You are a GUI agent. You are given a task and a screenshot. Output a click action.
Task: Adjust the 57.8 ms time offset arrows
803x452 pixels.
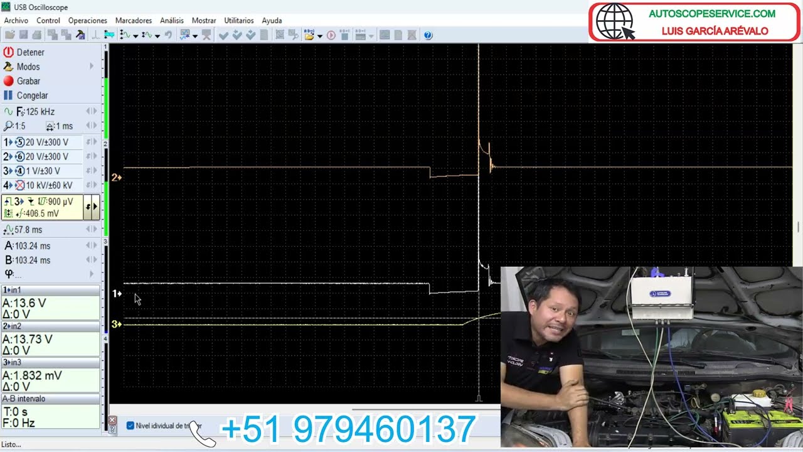point(92,229)
